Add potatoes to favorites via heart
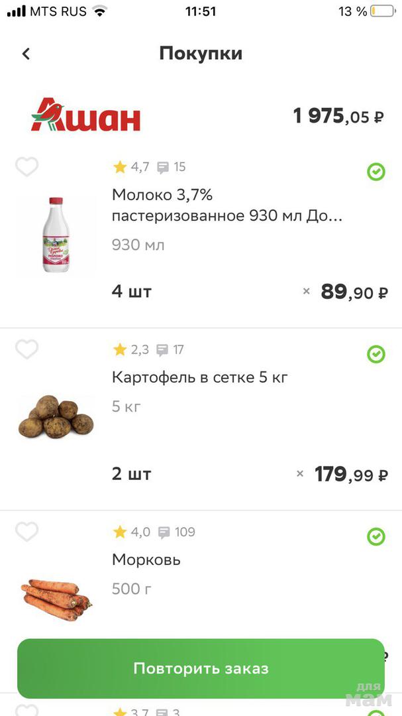Viewport: 402px width, 716px height. [x=26, y=349]
